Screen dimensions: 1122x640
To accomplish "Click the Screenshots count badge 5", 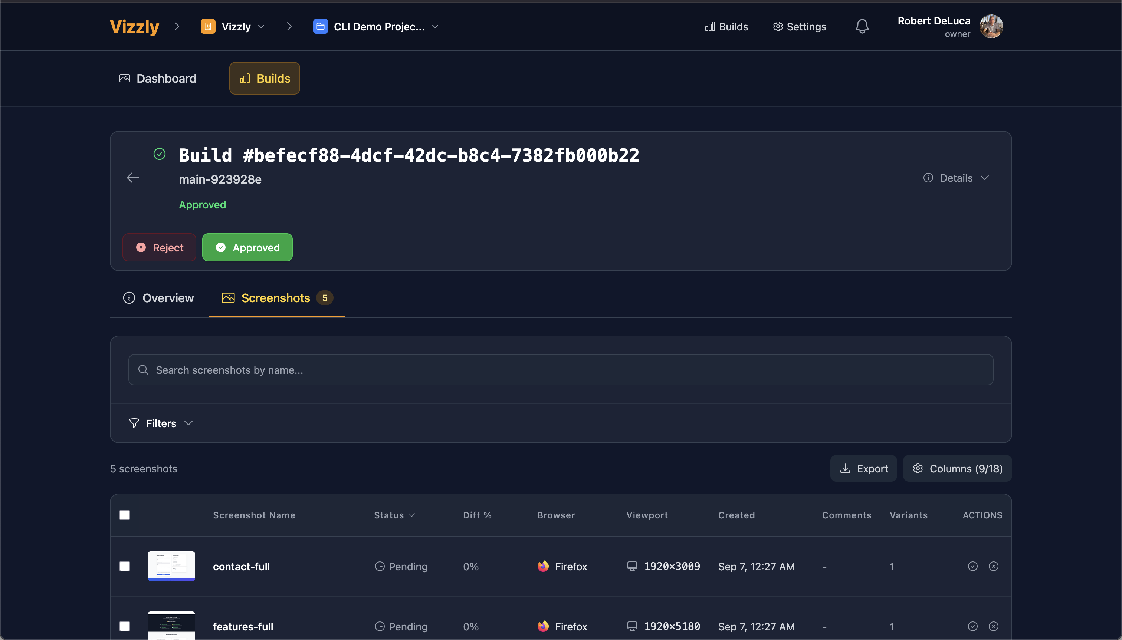I will [325, 298].
